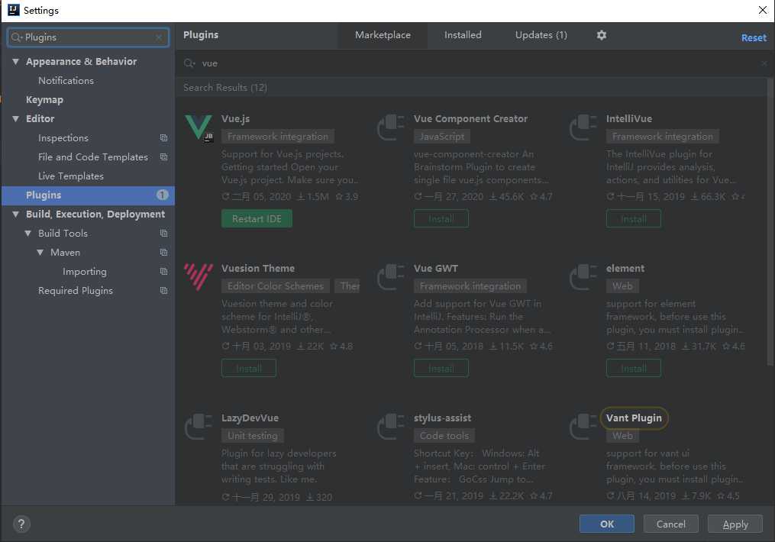Click the Reset link
Viewport: 775px width, 542px height.
[x=754, y=38]
